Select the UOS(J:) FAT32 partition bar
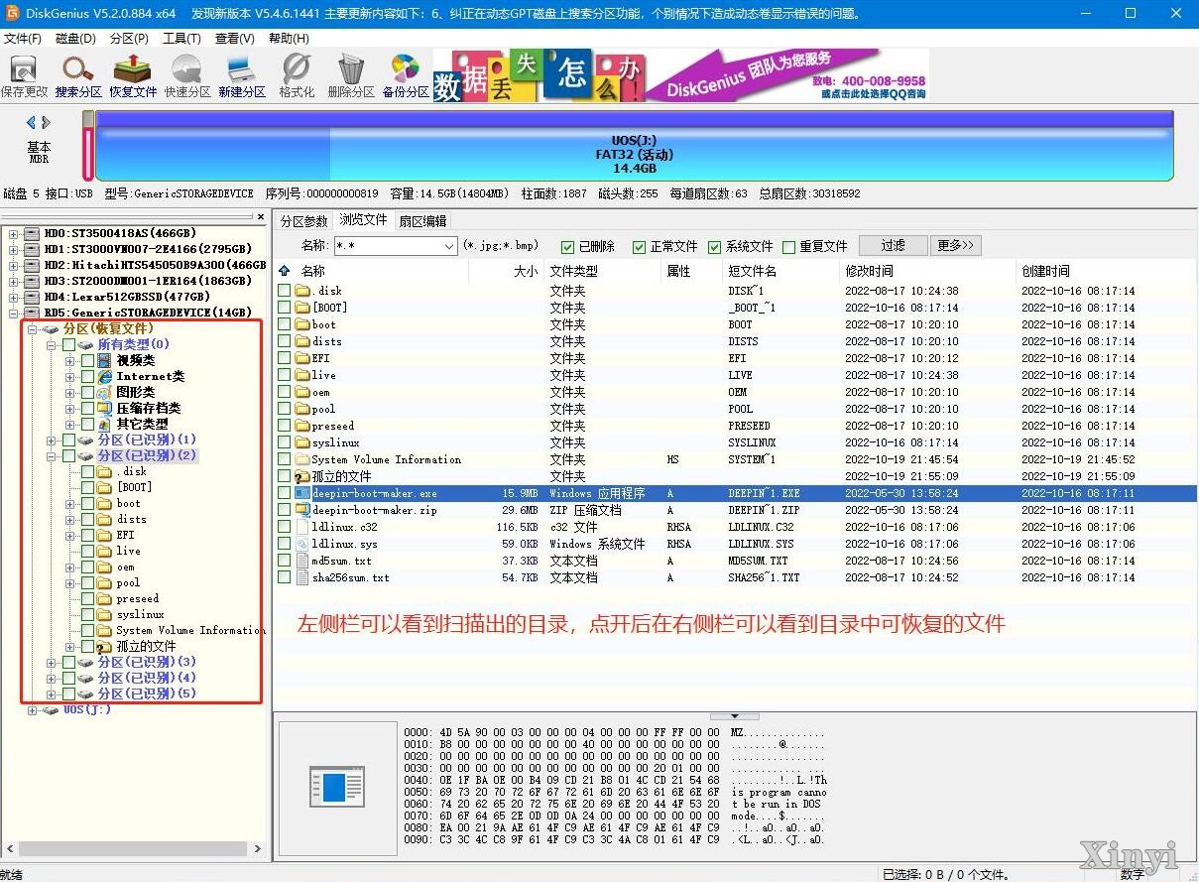The width and height of the screenshot is (1199, 882). [x=634, y=147]
